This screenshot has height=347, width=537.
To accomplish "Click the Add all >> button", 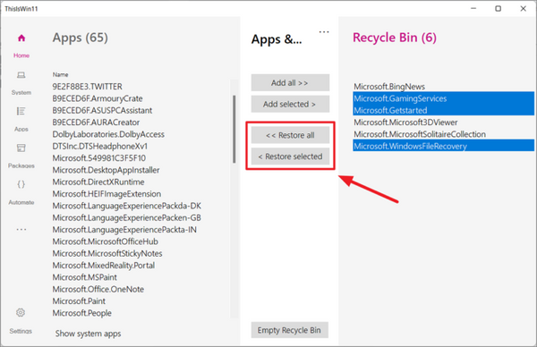I will point(290,83).
